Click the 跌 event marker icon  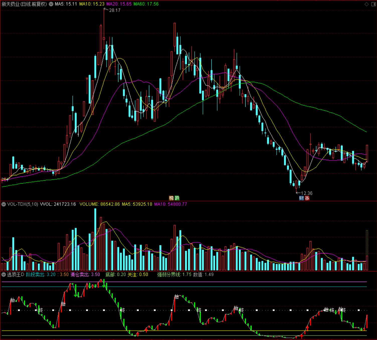tap(177, 198)
